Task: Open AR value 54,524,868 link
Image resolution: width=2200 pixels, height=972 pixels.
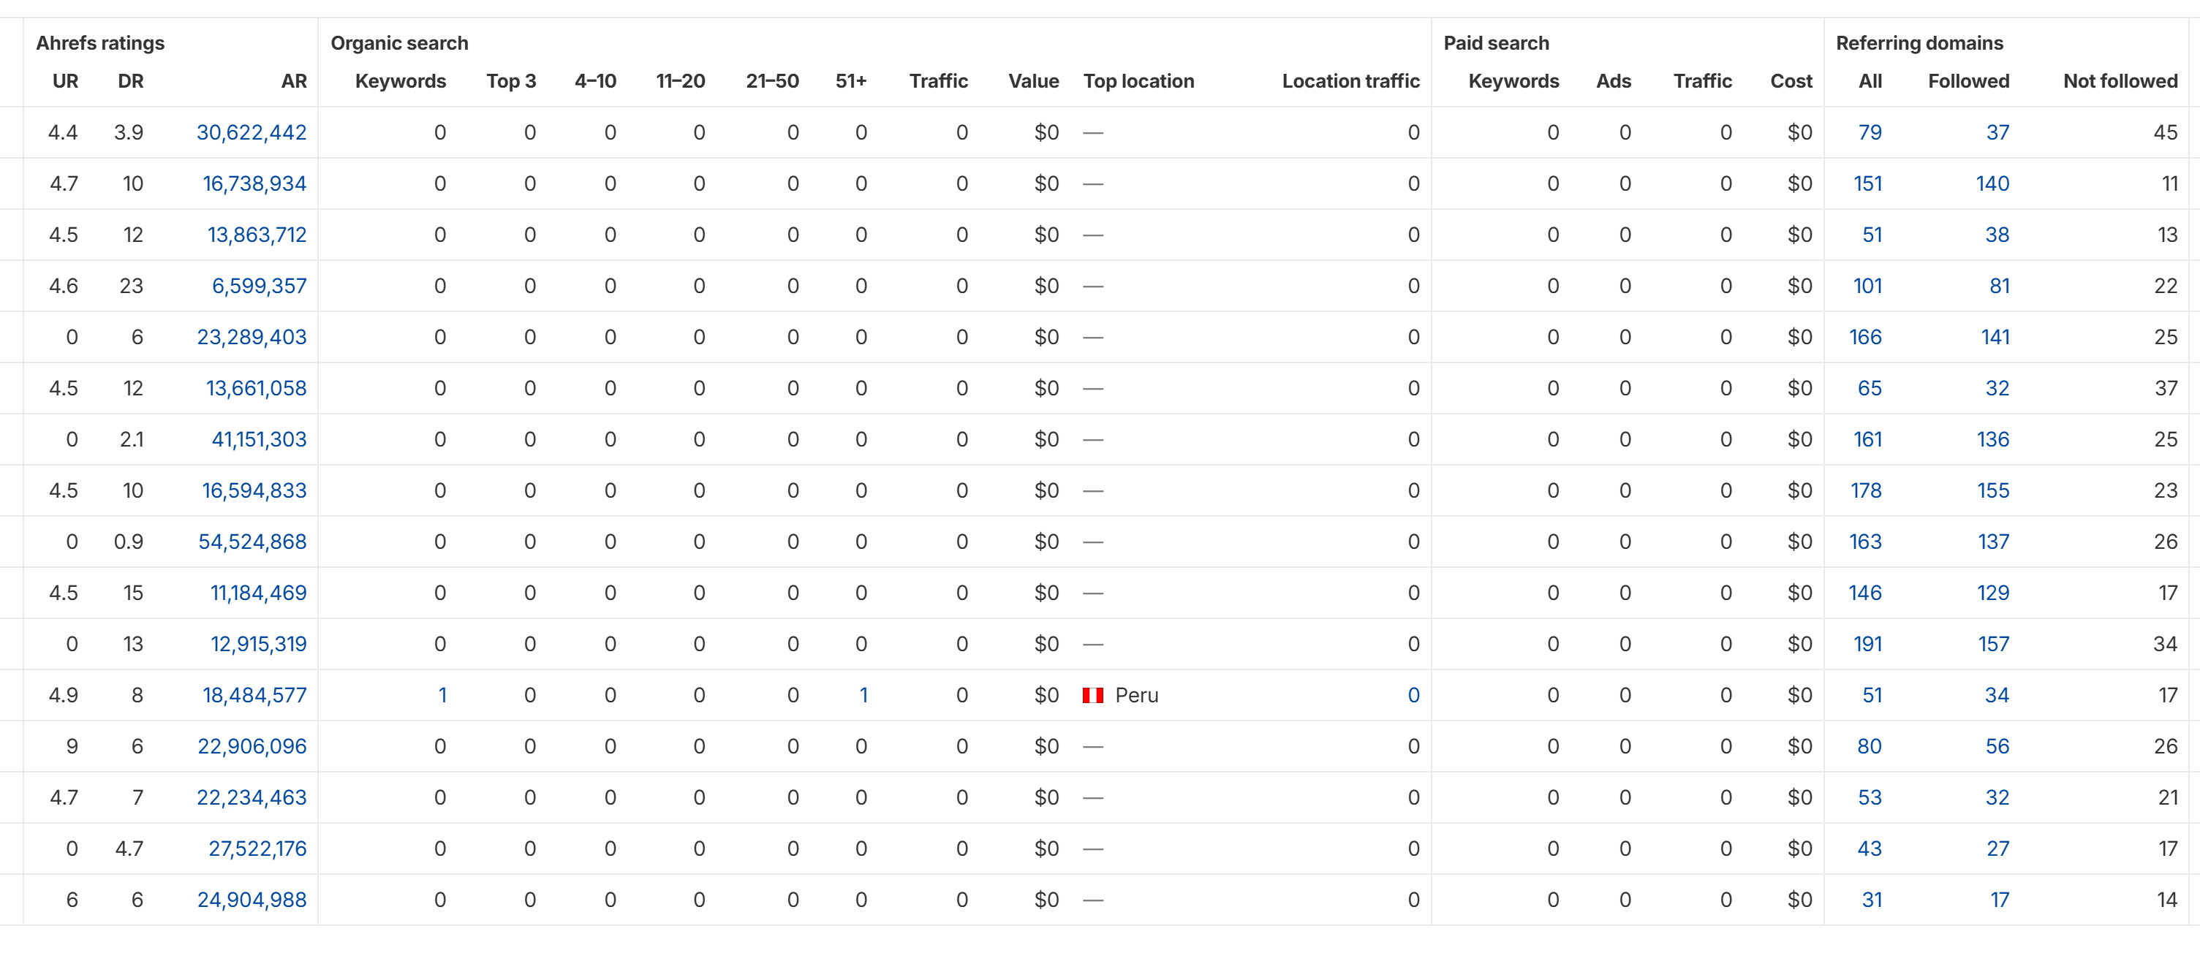Action: (x=252, y=542)
